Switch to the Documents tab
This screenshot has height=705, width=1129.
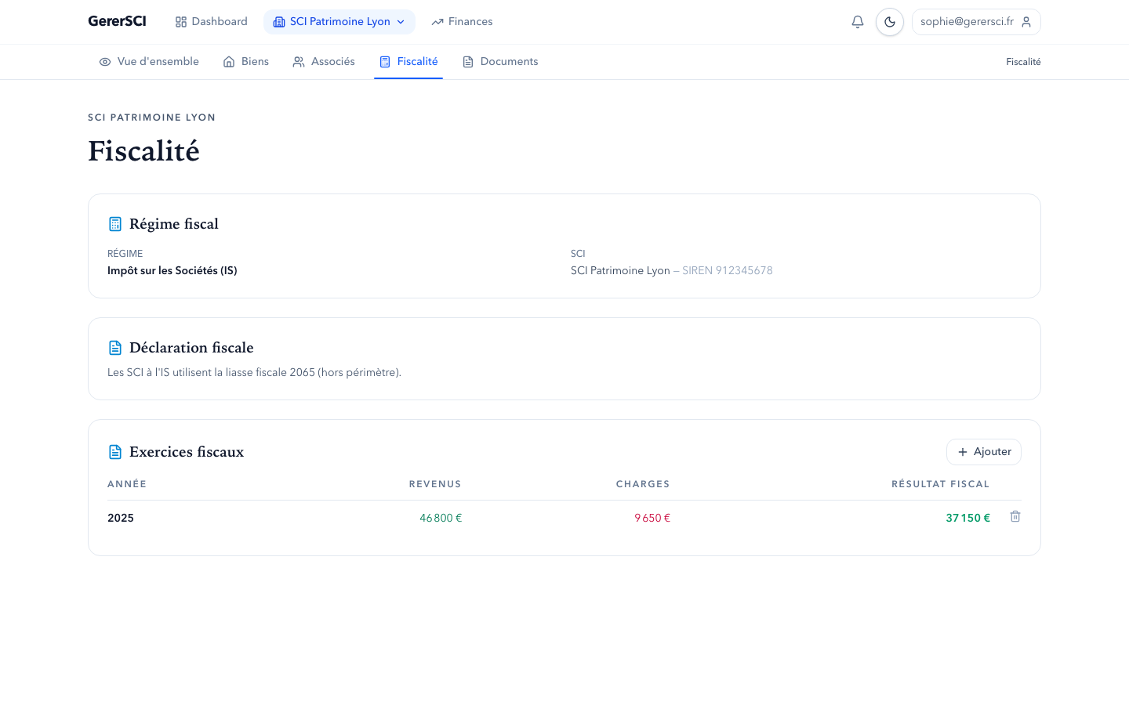coord(508,62)
